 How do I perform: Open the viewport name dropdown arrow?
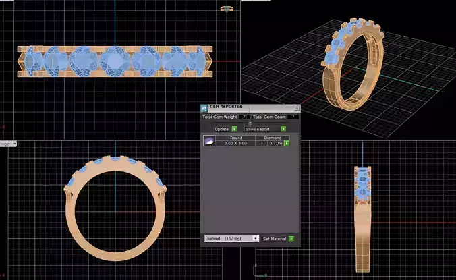click(15, 144)
